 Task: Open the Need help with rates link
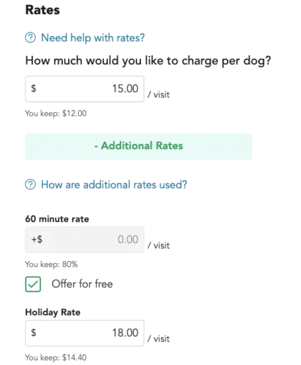[93, 38]
